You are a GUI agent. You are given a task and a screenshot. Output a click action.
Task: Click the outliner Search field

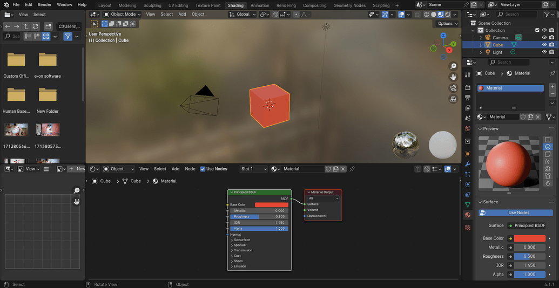coord(516,14)
